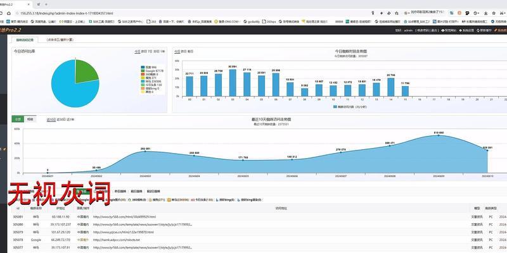Select the detail view button beside green button
Screen dimensions: 507x253
30,119
